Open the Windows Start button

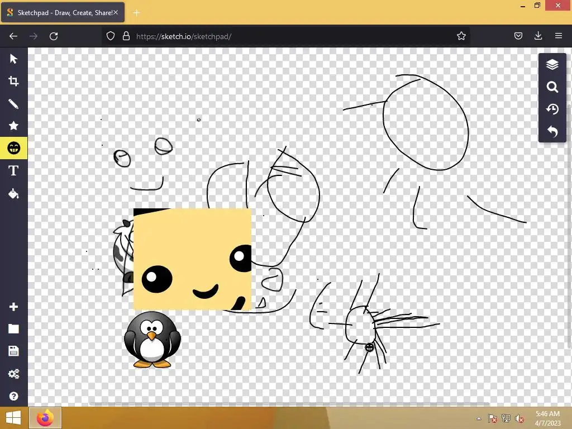pos(13,418)
